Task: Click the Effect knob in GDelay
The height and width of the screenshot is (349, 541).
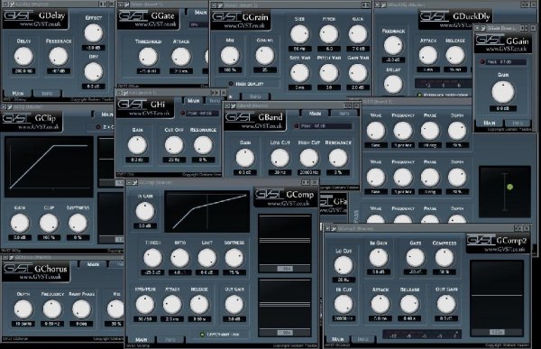Action: pyautogui.click(x=94, y=33)
